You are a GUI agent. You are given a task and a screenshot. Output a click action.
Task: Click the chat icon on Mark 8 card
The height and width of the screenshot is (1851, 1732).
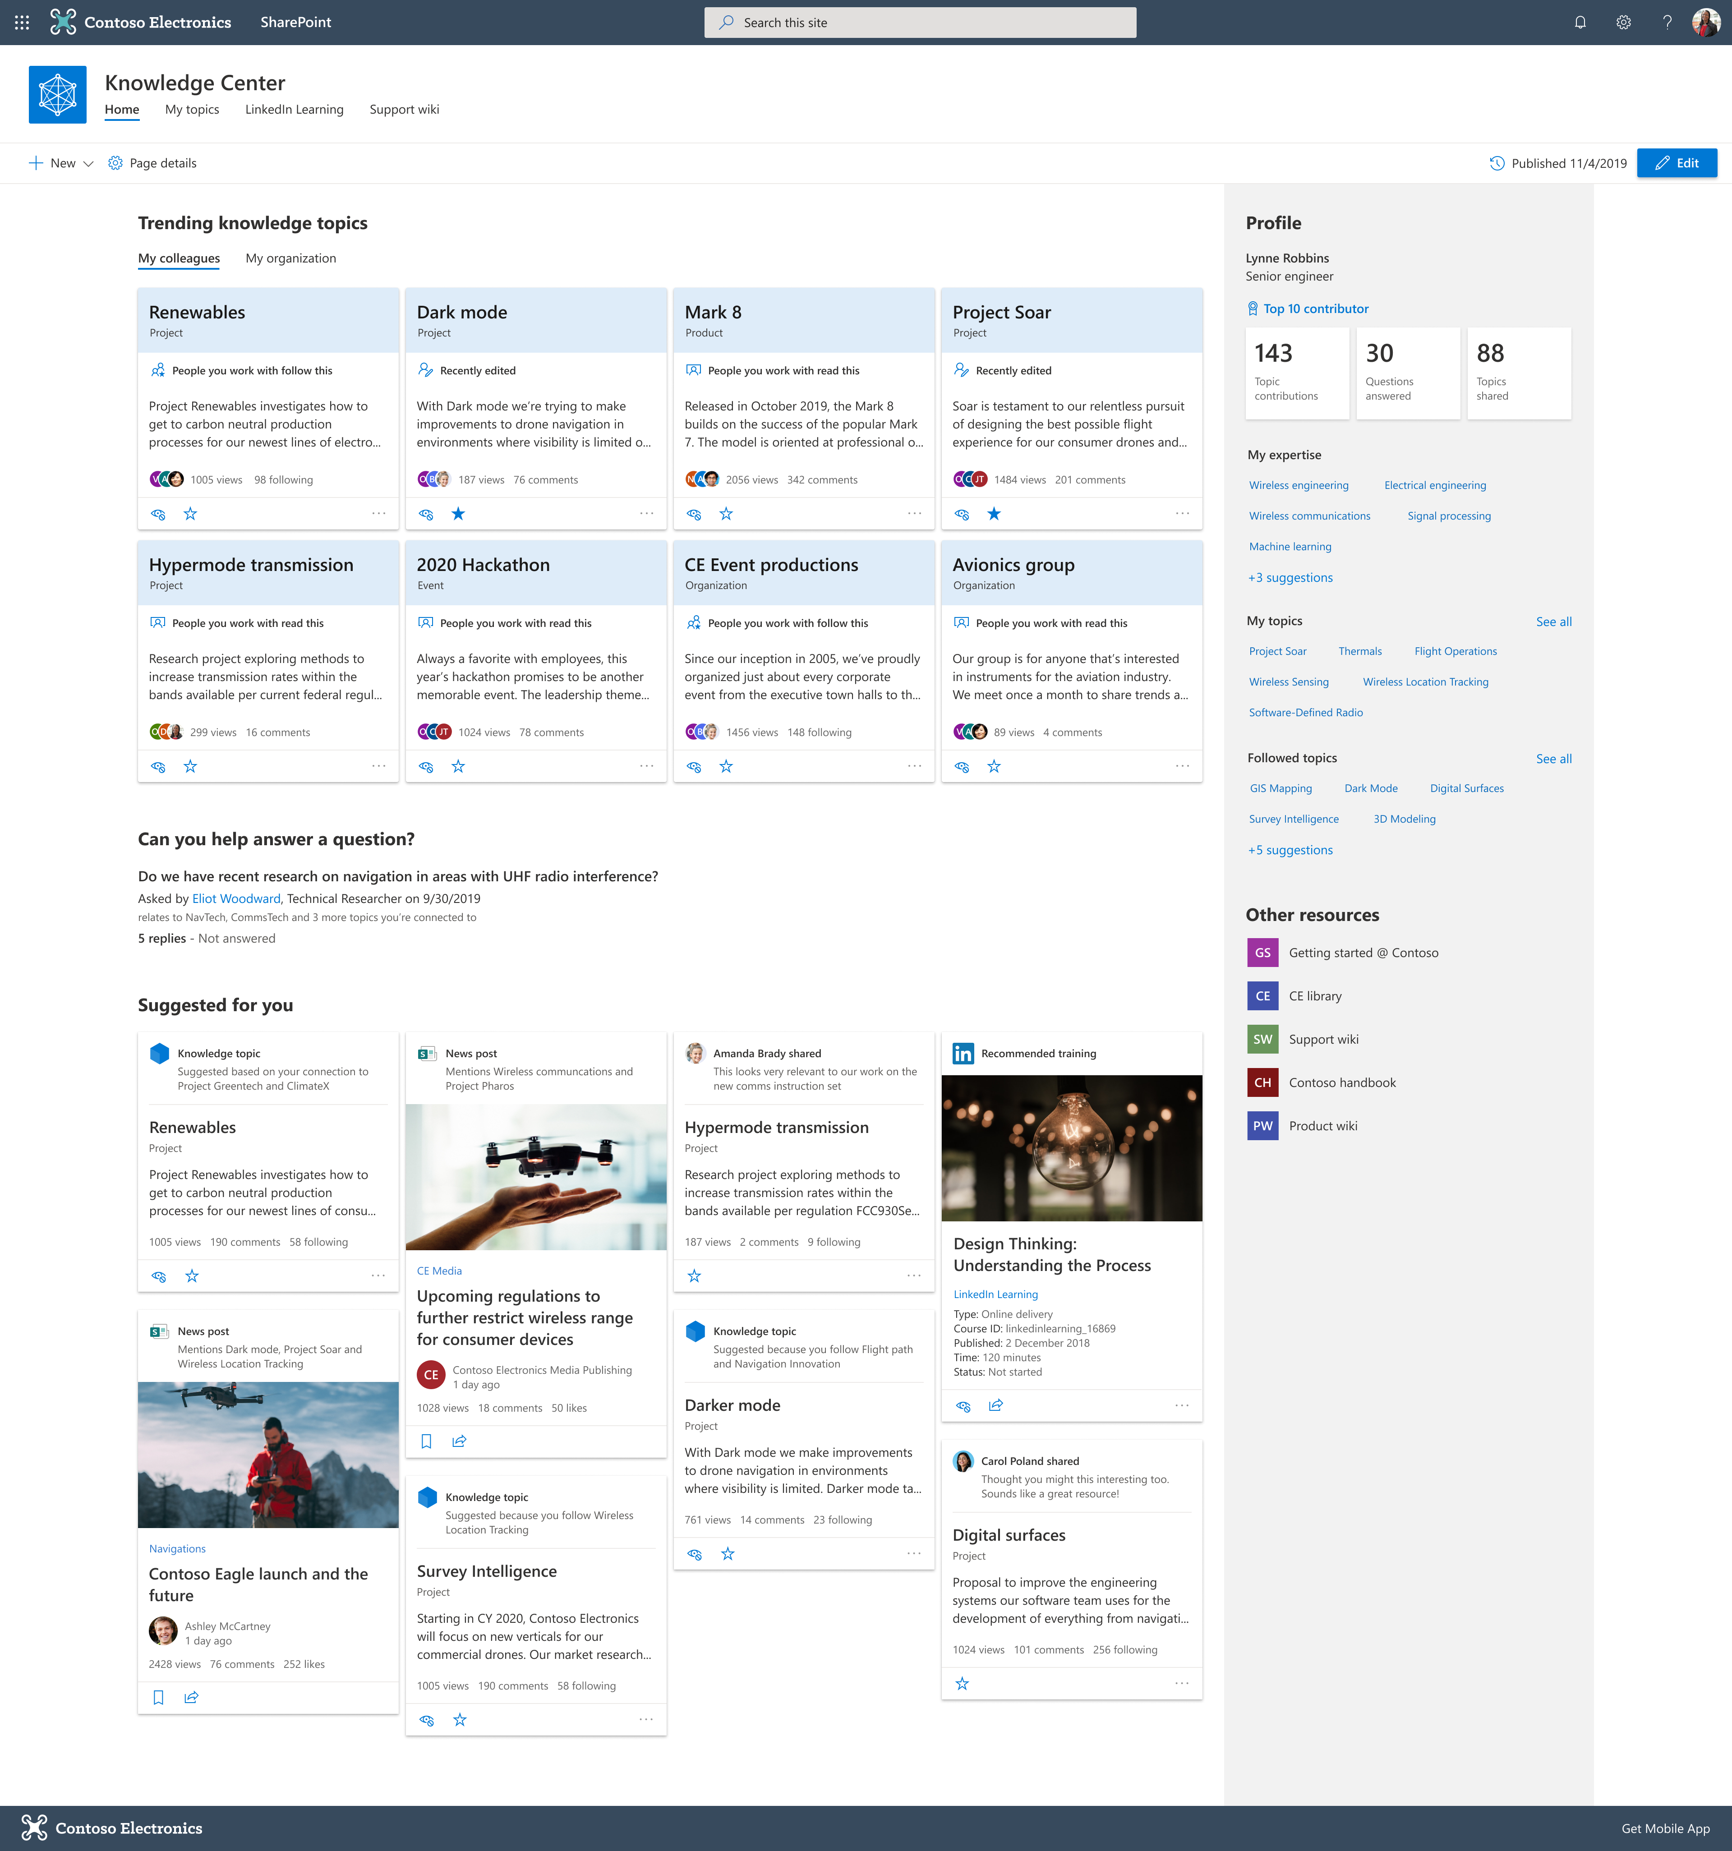(x=694, y=514)
